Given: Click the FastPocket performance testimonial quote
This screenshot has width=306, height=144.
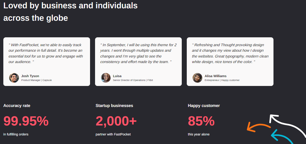Looking at the screenshot, I should 46,53.
